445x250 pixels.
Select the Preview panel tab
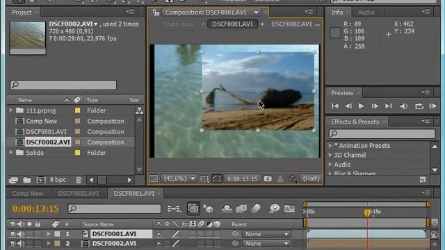point(342,93)
